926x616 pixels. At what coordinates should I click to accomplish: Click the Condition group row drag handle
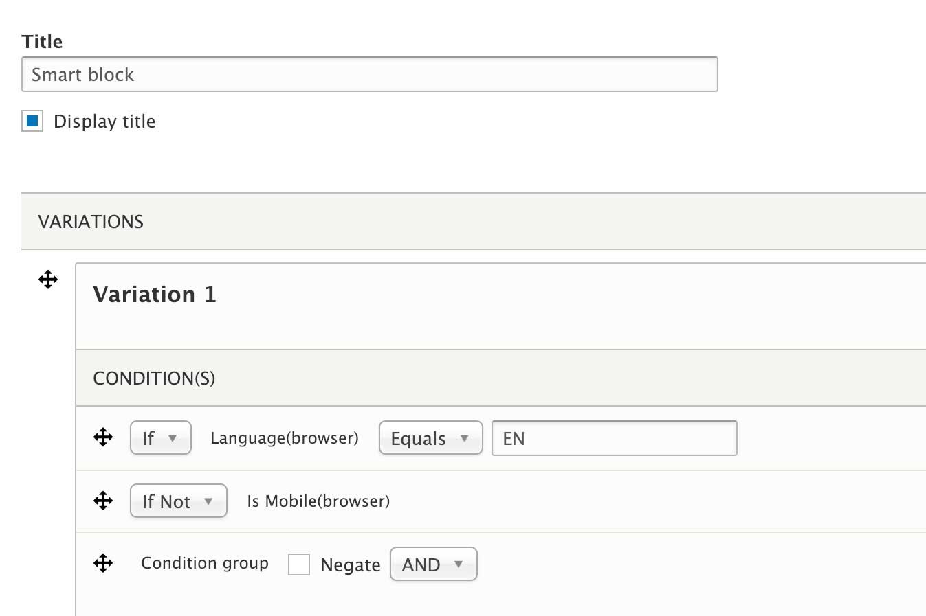click(x=103, y=563)
